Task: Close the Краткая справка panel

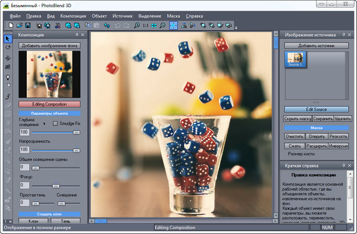Action: (x=349, y=166)
